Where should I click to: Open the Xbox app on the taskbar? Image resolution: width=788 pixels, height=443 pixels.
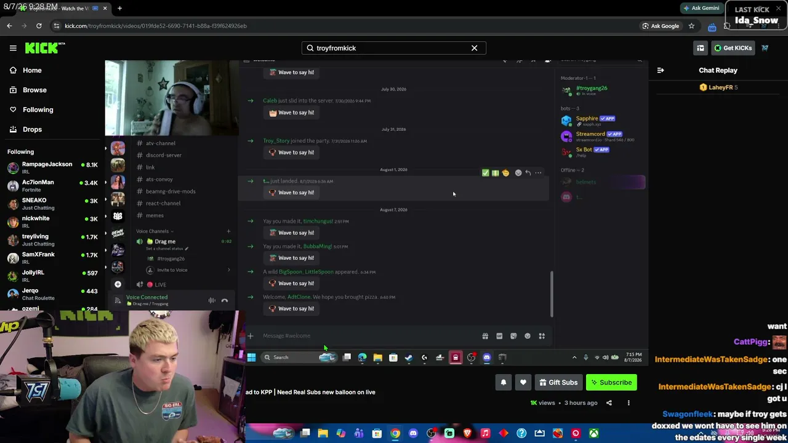coord(593,434)
